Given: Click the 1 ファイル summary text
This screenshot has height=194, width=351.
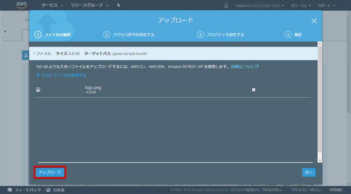Looking at the screenshot, I should point(42,53).
